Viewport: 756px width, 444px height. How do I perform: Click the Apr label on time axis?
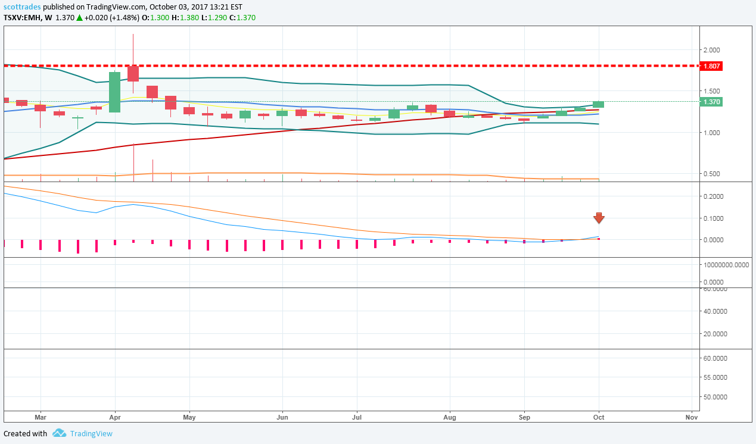coord(115,417)
